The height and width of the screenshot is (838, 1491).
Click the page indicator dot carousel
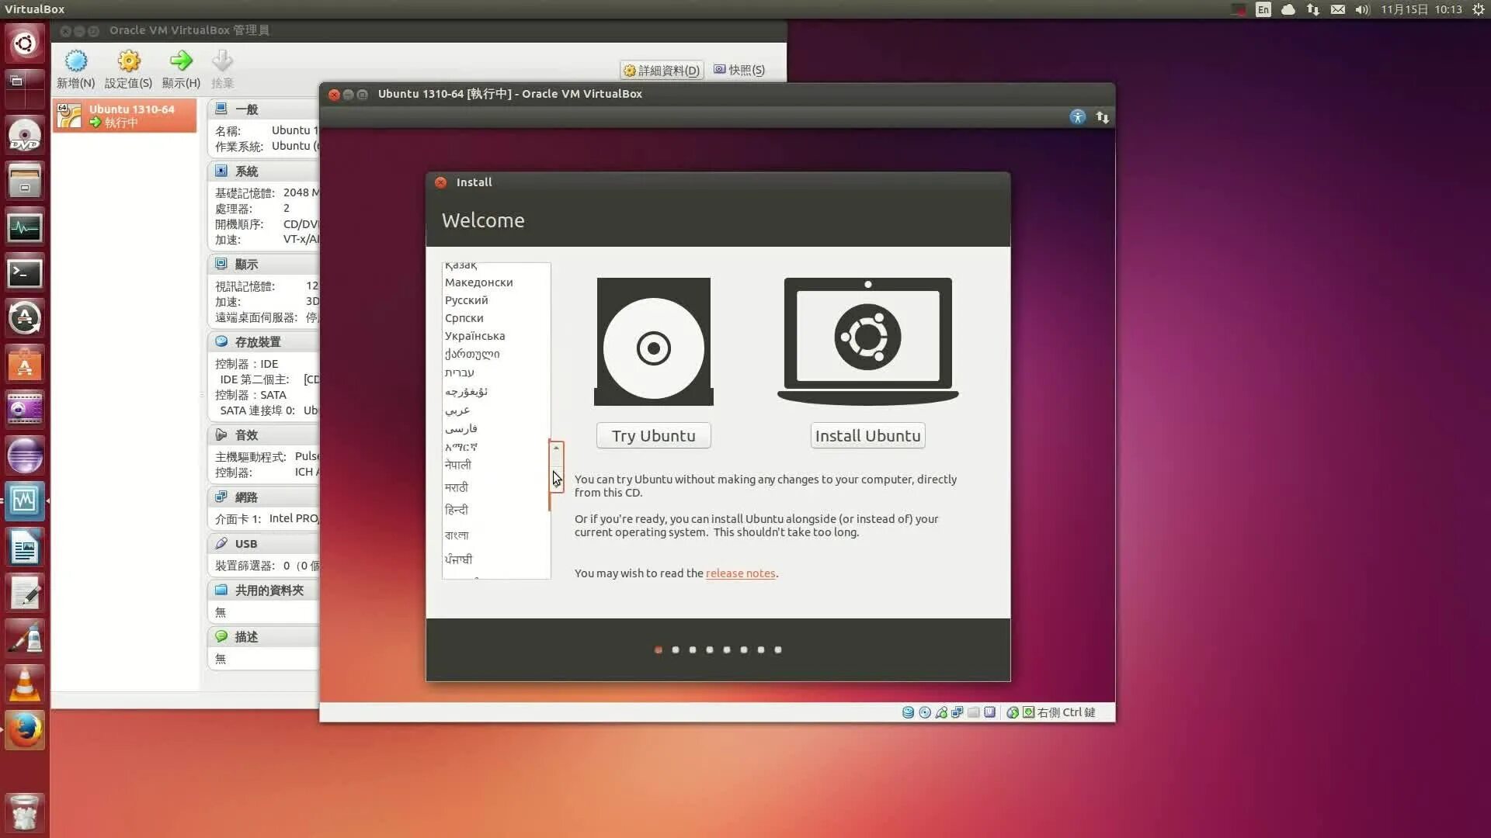(718, 649)
